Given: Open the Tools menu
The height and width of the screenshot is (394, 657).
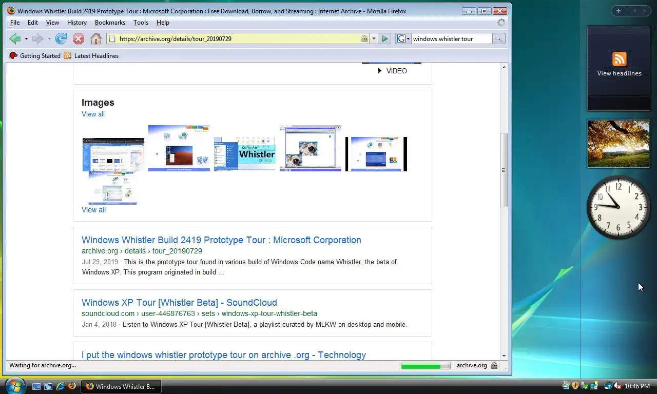Looking at the screenshot, I should coord(141,23).
